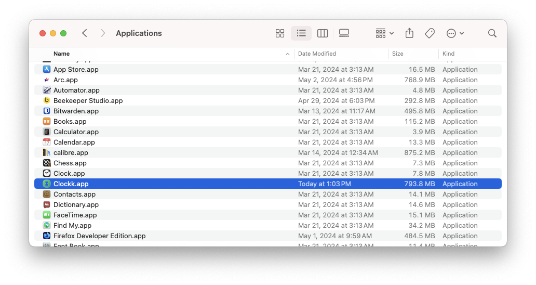Go forward with the right chevron
Image resolution: width=536 pixels, height=285 pixels.
(102, 33)
